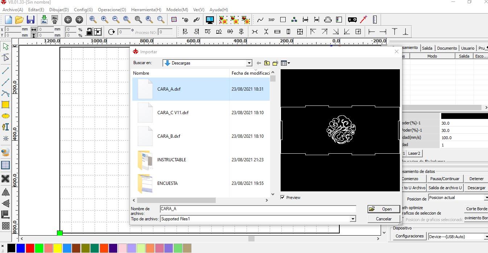Image resolution: width=488 pixels, height=253 pixels.
Task: Click the Cancelar button
Action: 384,219
